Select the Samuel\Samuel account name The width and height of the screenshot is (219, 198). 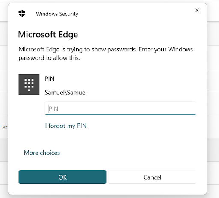(66, 93)
